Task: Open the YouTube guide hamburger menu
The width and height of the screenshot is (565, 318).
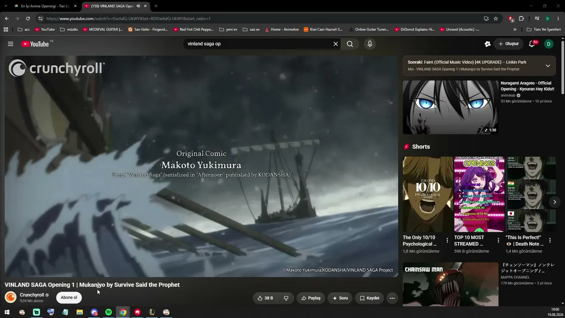Action: pyautogui.click(x=11, y=44)
